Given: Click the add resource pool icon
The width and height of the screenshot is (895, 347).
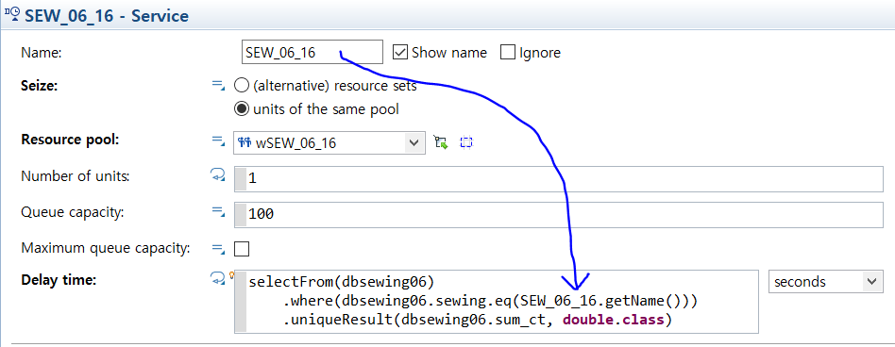Looking at the screenshot, I should (441, 142).
